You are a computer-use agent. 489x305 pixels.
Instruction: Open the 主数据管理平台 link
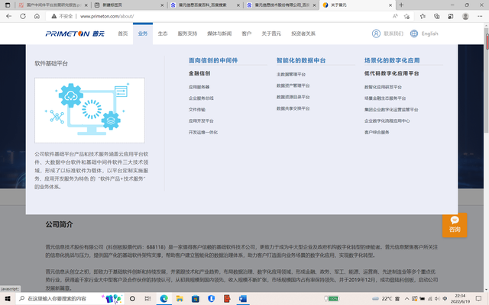291,75
